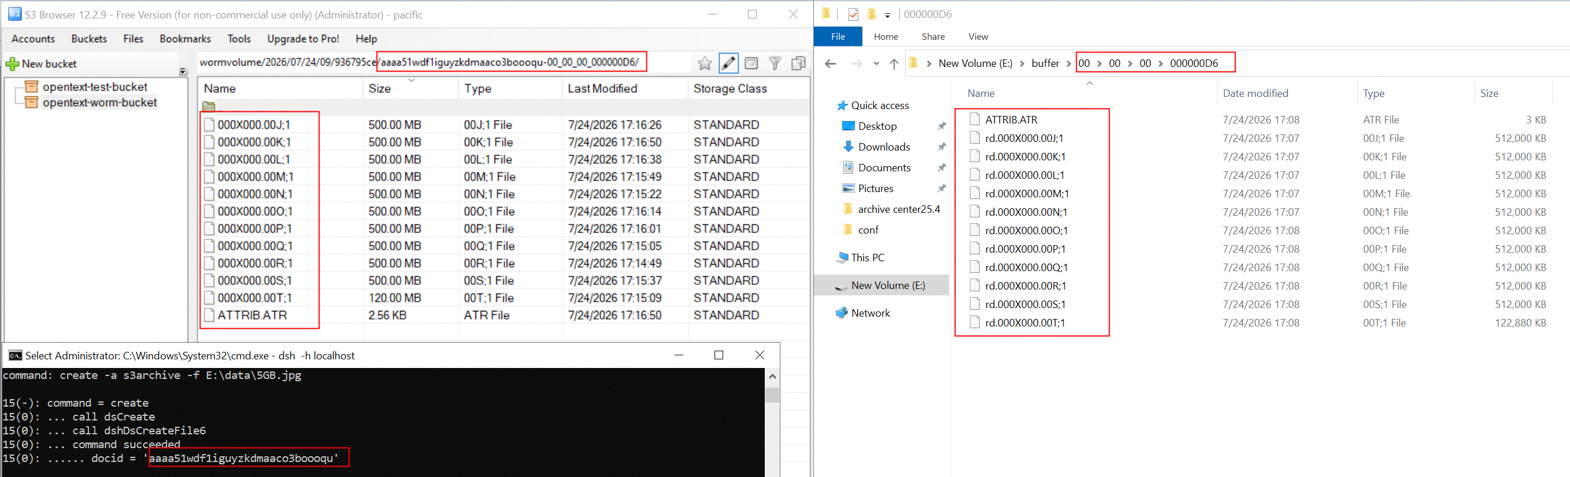
Task: Click the parent folder icon in S3 file list
Action: (x=209, y=107)
